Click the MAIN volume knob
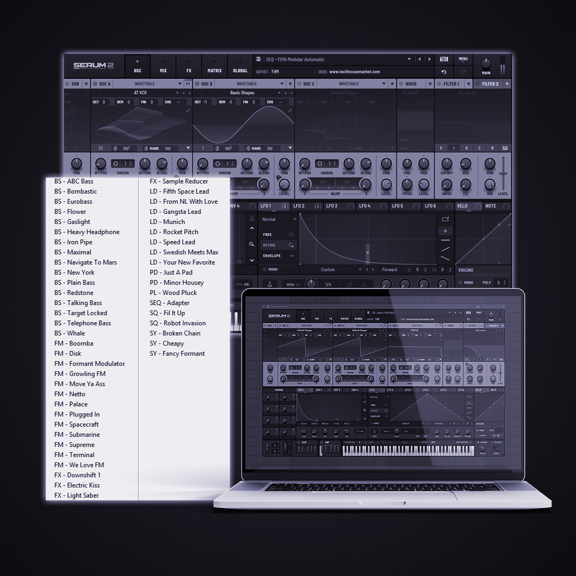The image size is (576, 576). point(486,63)
